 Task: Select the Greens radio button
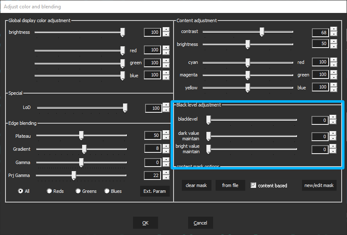click(x=78, y=191)
